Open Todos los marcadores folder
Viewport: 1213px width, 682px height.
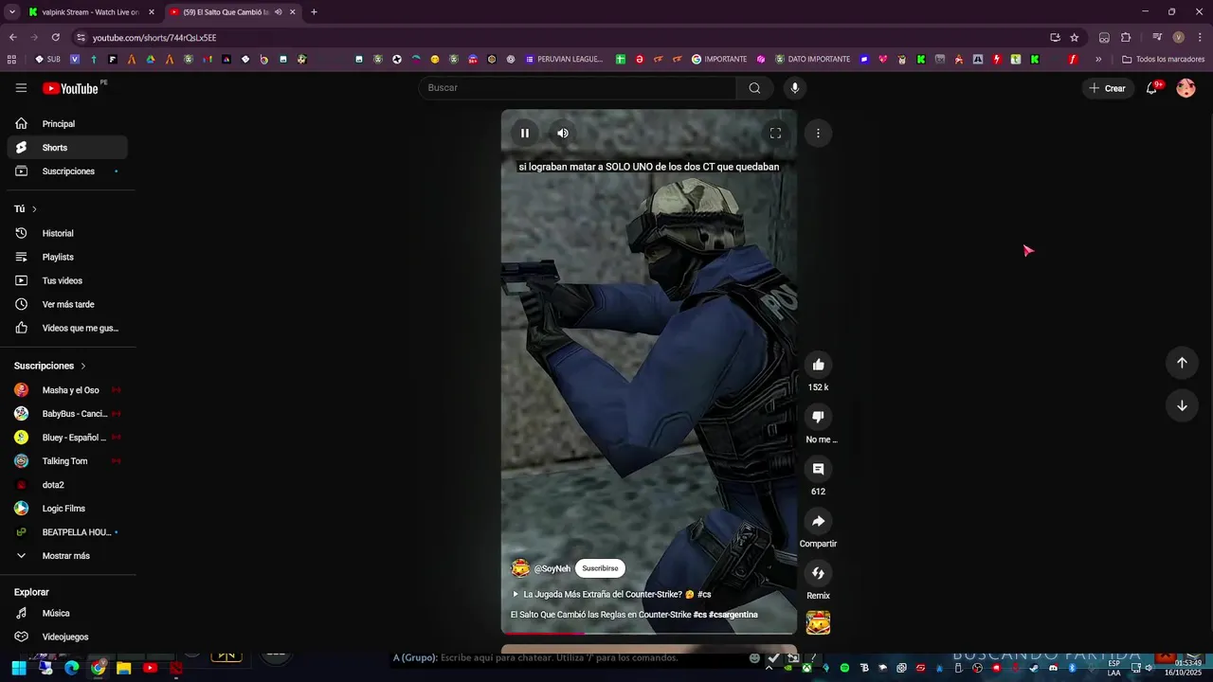point(1163,59)
